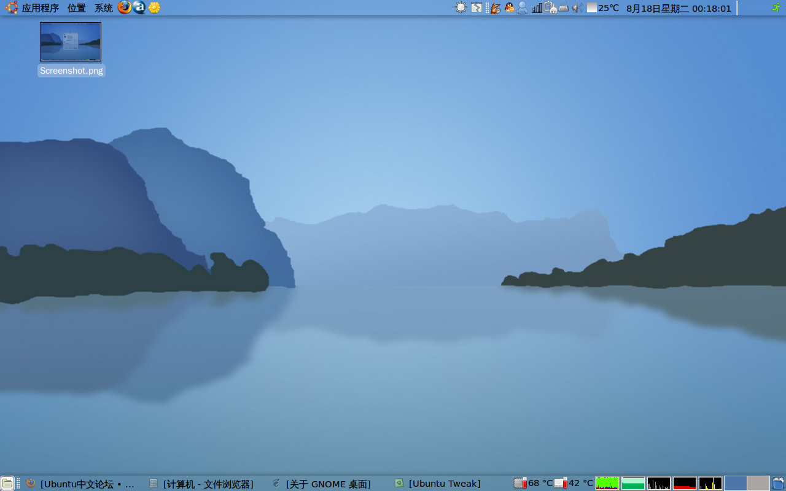This screenshot has width=786, height=491.
Task: Click the sun brightness applet icon
Action: pyautogui.click(x=461, y=7)
